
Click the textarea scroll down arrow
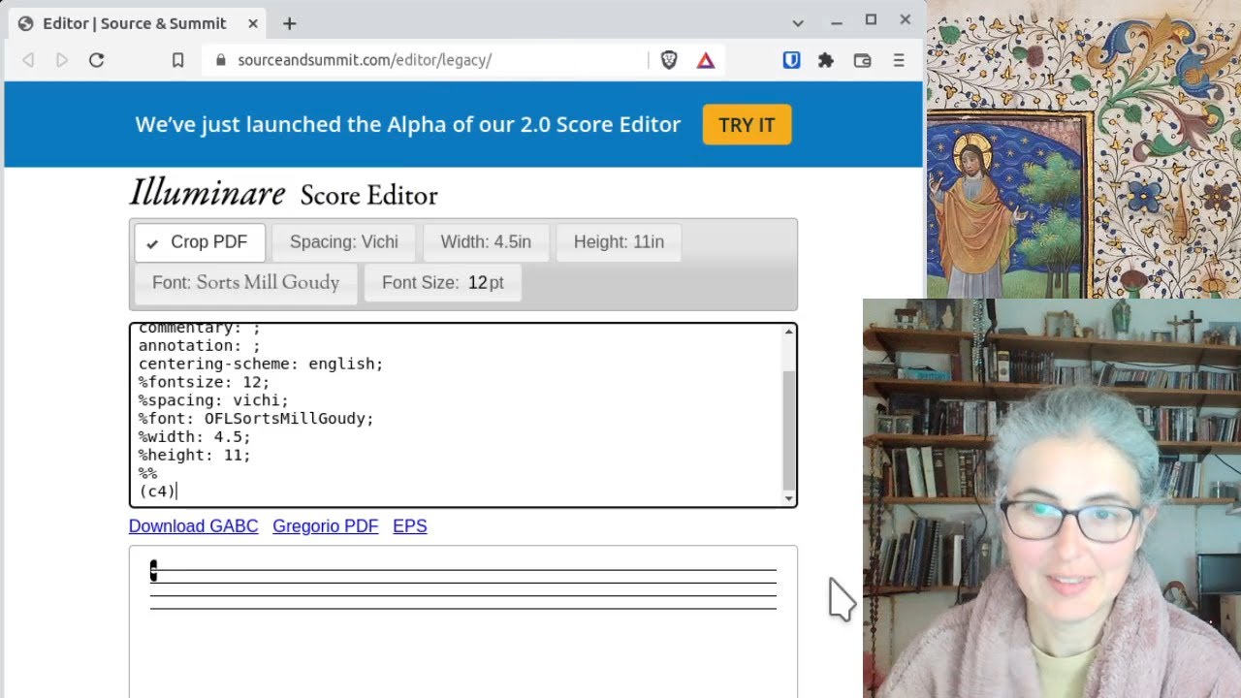click(x=789, y=498)
